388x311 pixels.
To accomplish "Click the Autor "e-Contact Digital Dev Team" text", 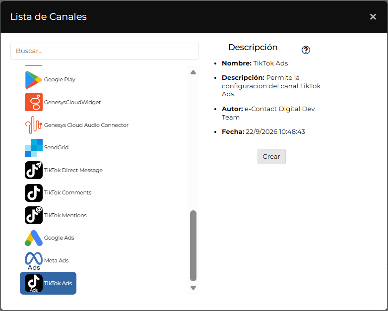I will 268,113.
